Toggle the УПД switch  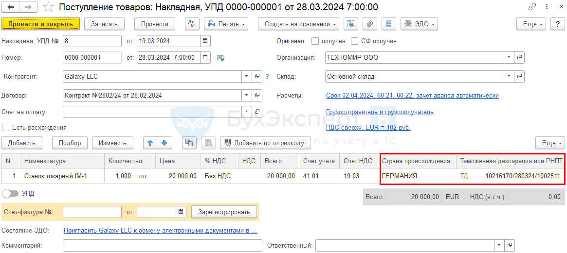(x=11, y=193)
